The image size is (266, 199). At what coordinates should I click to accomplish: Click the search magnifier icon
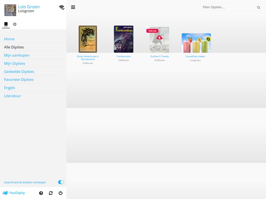259,7
